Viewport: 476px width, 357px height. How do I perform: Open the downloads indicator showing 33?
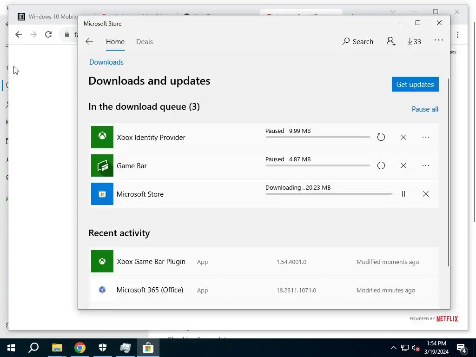point(414,41)
